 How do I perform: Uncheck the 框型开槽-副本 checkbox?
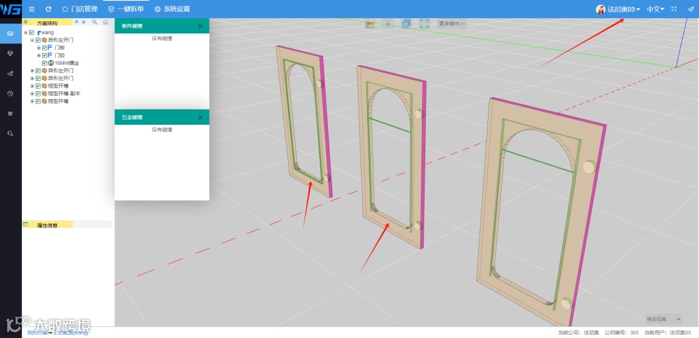(38, 94)
